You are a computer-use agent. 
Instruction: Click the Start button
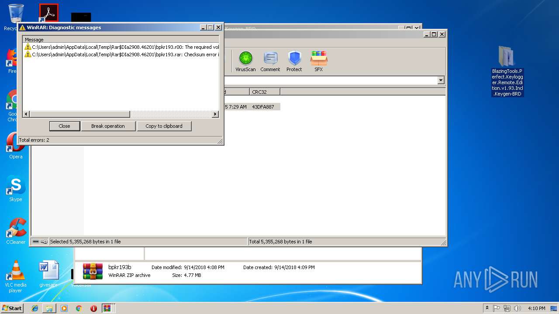coord(12,308)
